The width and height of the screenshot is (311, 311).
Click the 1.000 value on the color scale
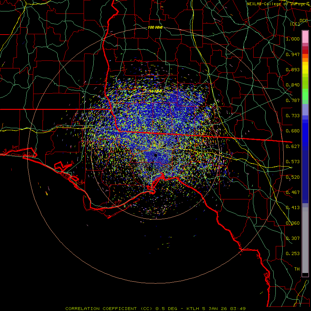point(293,39)
